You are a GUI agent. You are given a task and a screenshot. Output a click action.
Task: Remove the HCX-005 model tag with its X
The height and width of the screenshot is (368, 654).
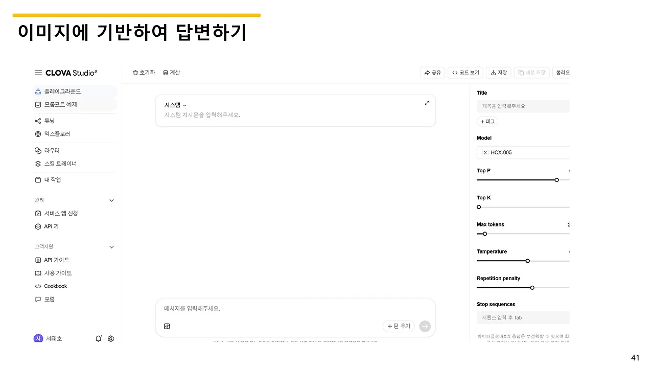tap(484, 152)
